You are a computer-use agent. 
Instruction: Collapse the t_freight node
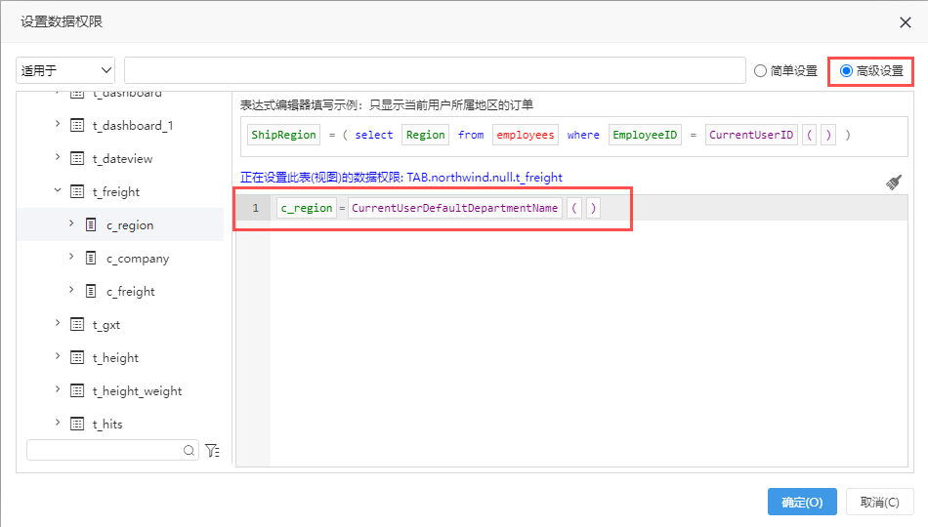pos(58,190)
